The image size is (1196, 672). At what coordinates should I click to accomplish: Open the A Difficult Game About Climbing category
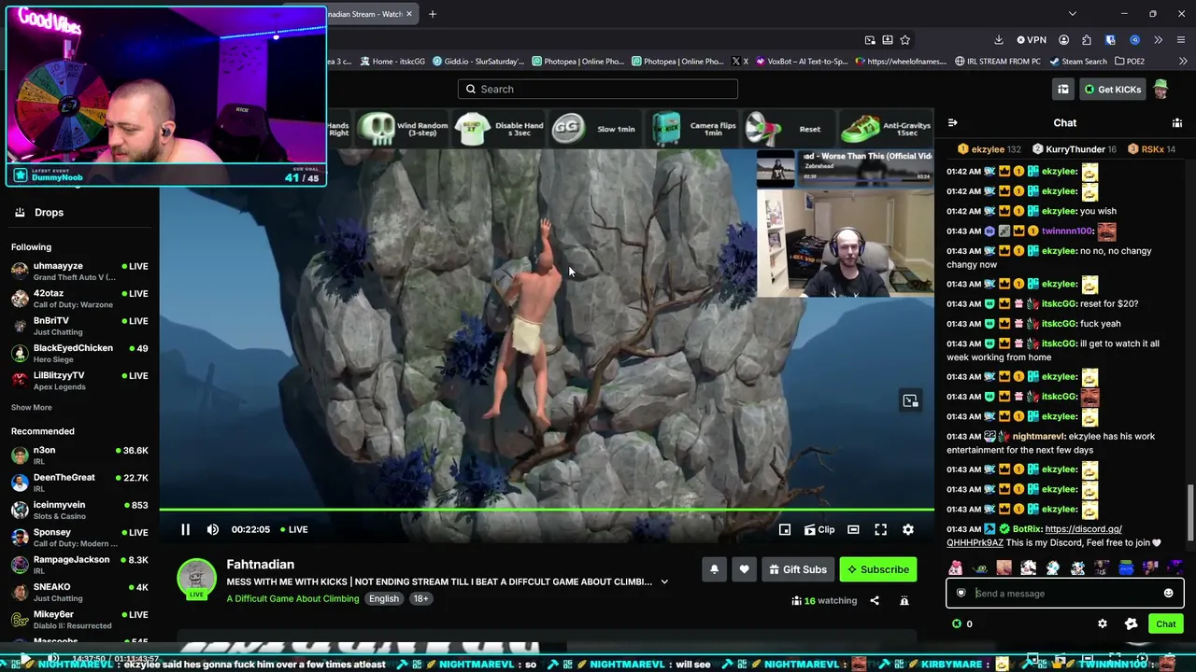coord(292,598)
